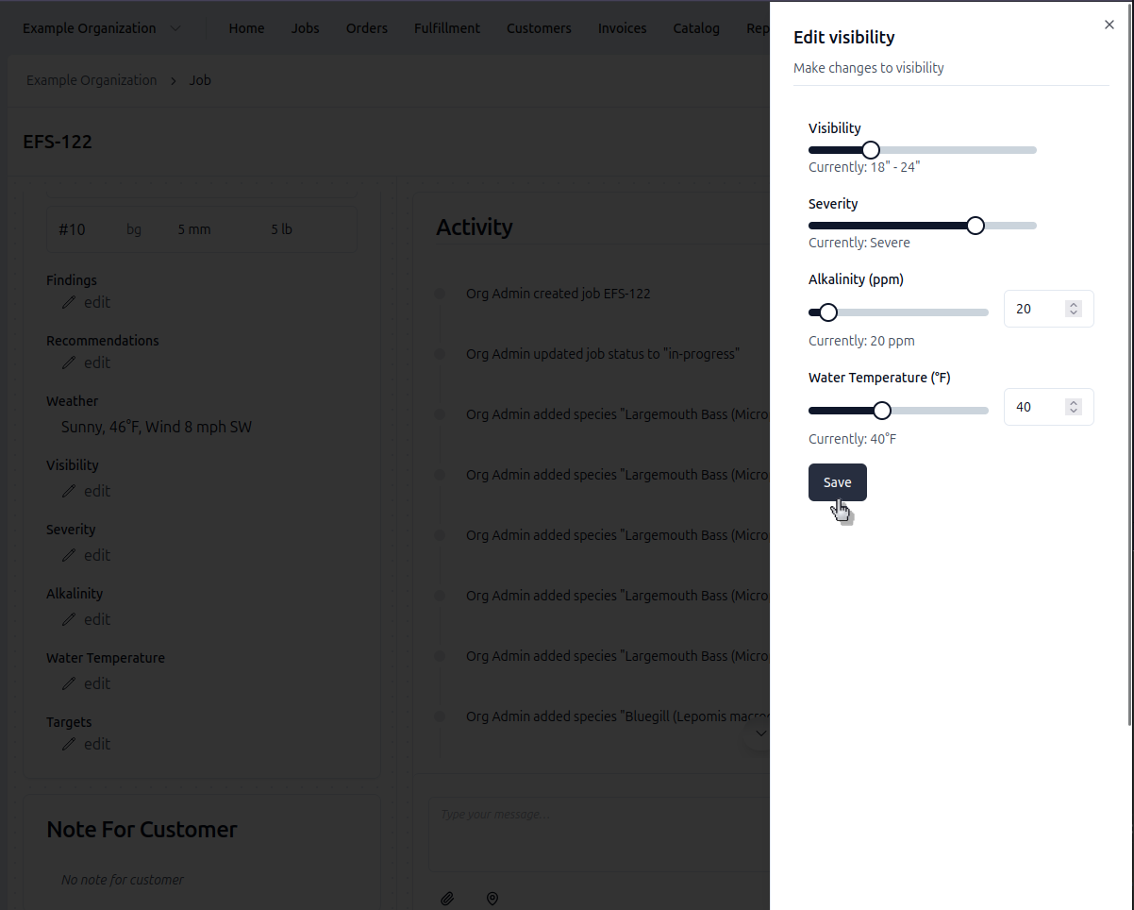1134x910 pixels.
Task: Click the pencil edit icon under Recommendations
Action: click(x=69, y=363)
